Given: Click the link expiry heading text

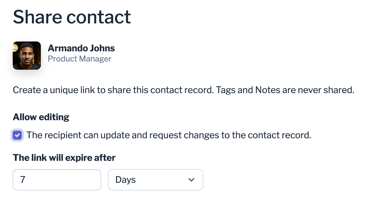Looking at the screenshot, I should click(64, 157).
